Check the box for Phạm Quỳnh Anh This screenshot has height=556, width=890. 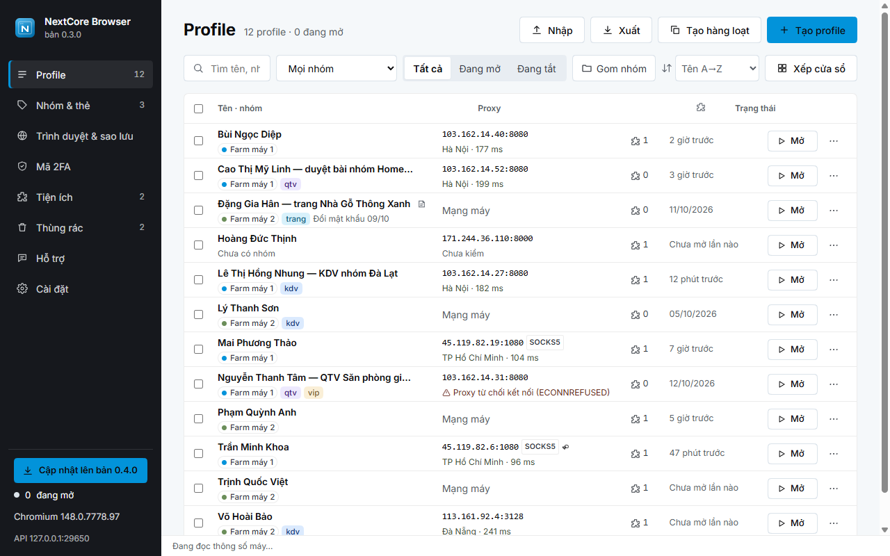(x=199, y=418)
